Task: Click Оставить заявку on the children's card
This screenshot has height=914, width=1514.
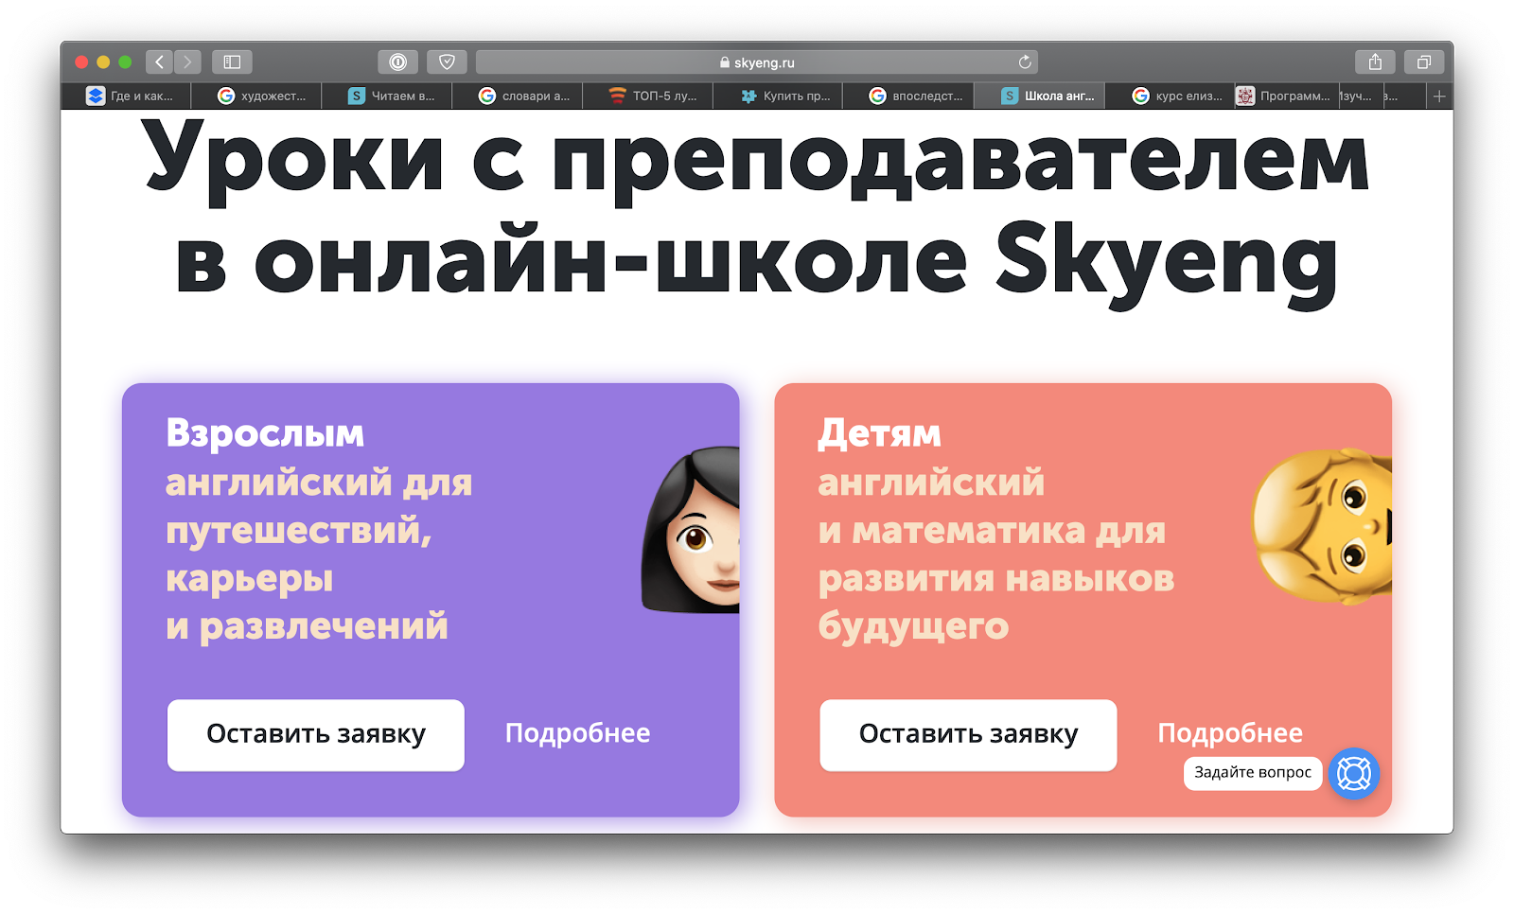Action: [x=968, y=735]
